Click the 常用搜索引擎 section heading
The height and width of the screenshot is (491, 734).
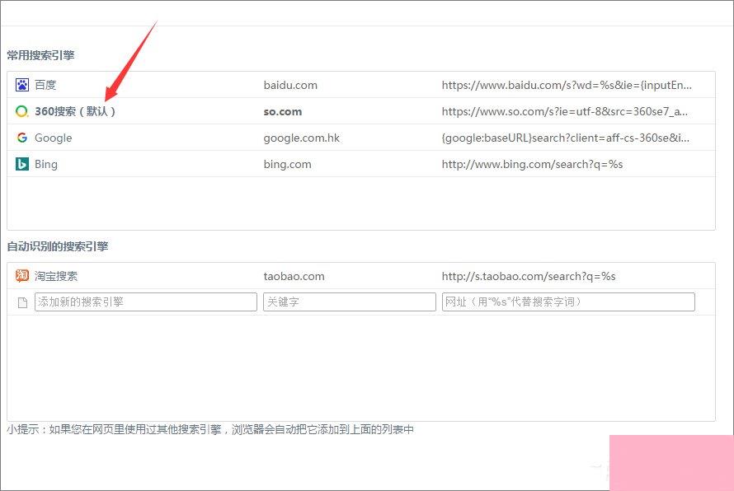tap(40, 55)
